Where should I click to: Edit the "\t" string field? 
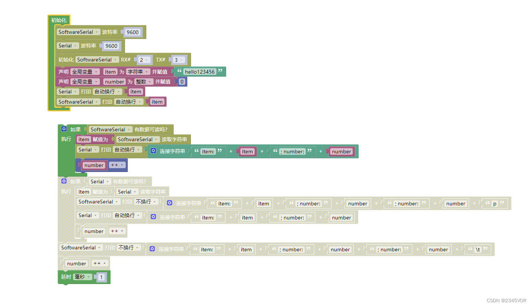pos(478,249)
